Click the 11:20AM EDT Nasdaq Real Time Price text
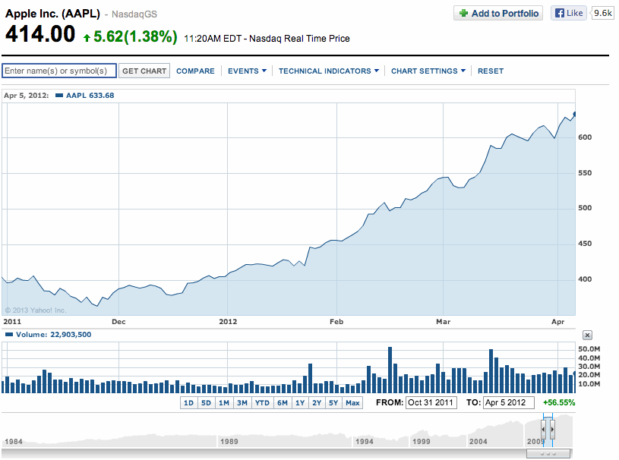Screen dimensions: 619x460 coord(267,39)
